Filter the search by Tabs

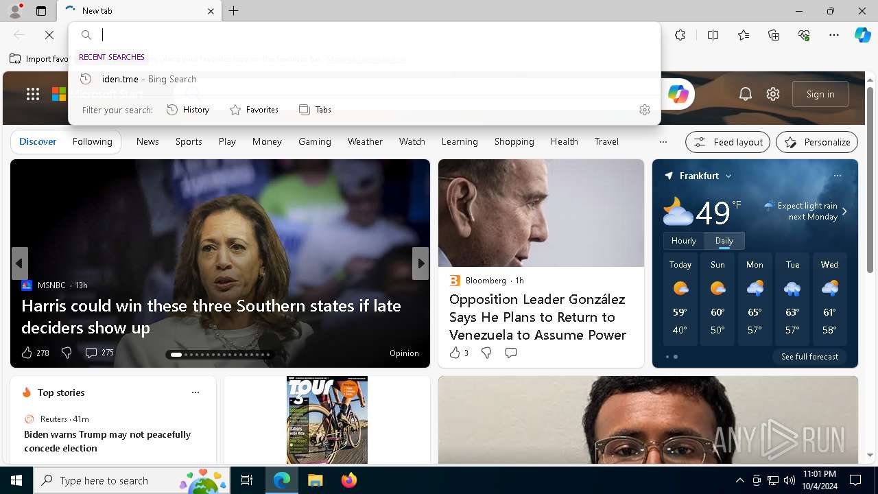tap(315, 110)
